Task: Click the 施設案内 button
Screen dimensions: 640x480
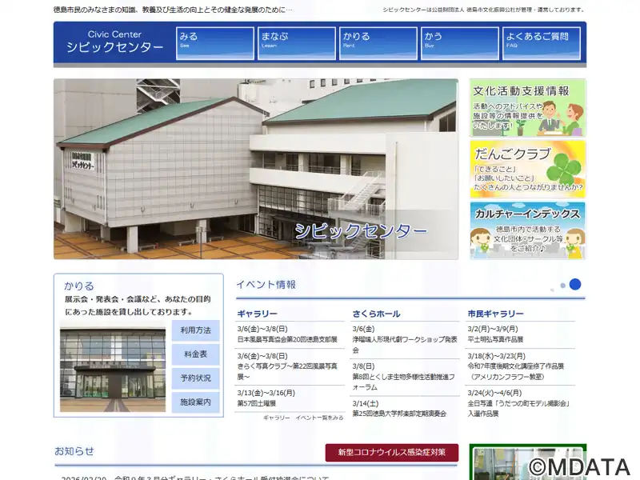Action: tap(195, 402)
